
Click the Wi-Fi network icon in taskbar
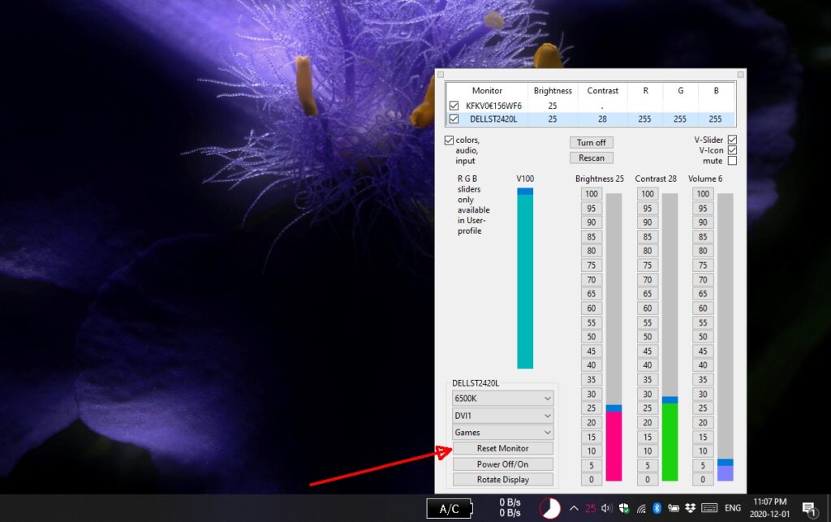pyautogui.click(x=640, y=508)
